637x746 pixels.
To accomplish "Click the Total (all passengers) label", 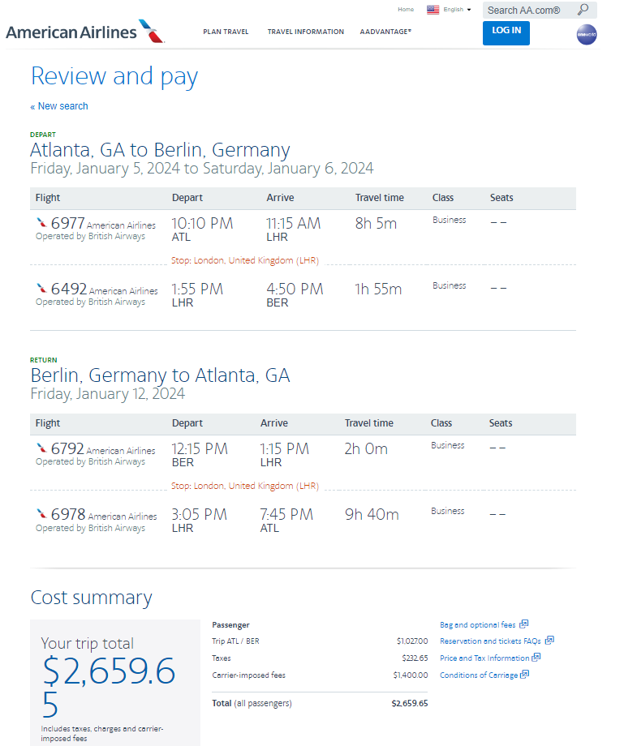I will [x=252, y=703].
